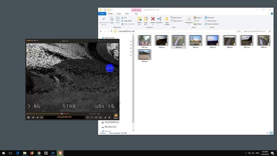Viewport: 277px width, 156px height.
Task: Click the Copy button in ribbon
Action: pos(112,20)
